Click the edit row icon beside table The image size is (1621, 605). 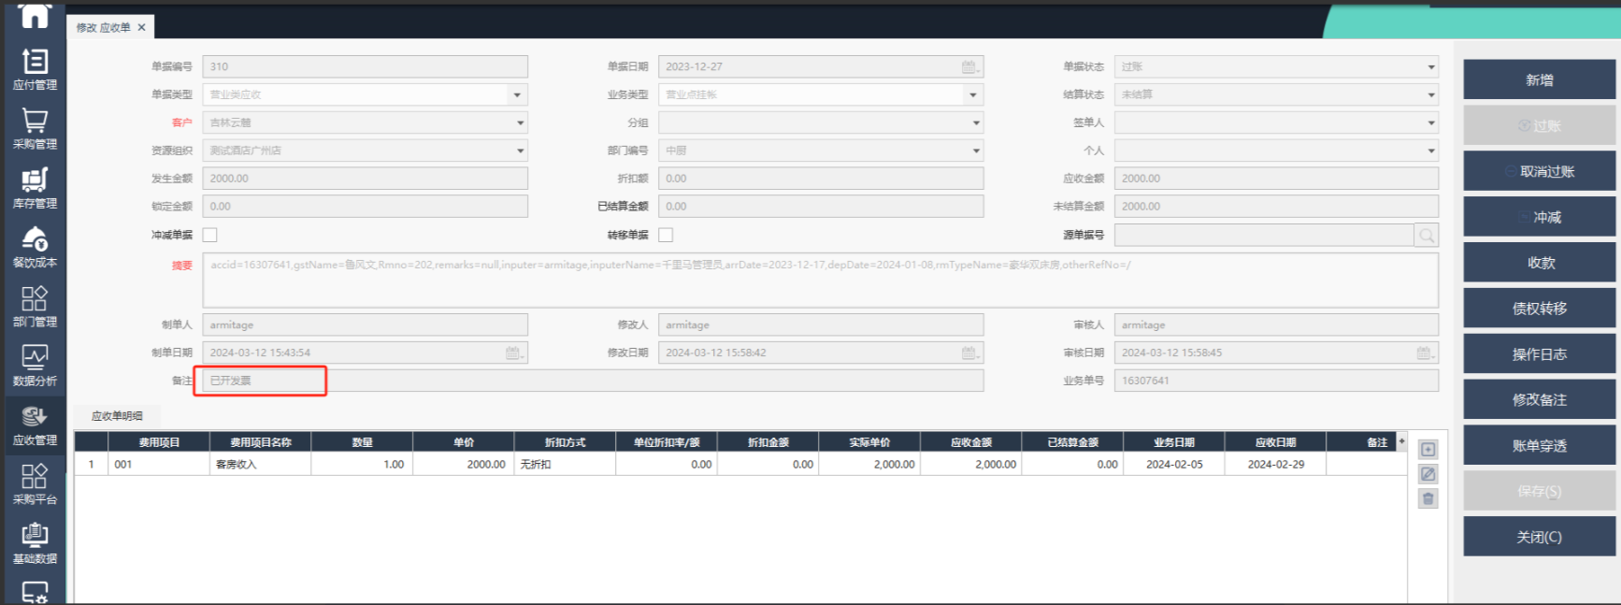point(1427,474)
